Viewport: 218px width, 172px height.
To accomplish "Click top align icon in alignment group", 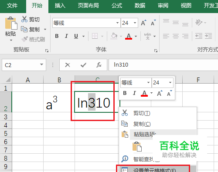I will click(166, 21).
